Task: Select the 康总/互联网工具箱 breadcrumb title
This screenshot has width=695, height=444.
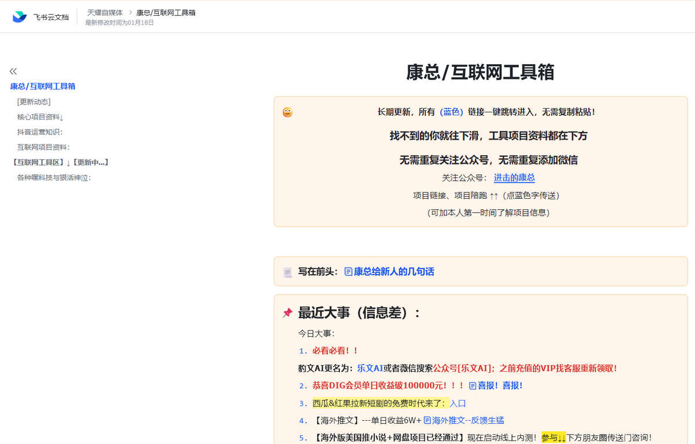Action: point(166,12)
